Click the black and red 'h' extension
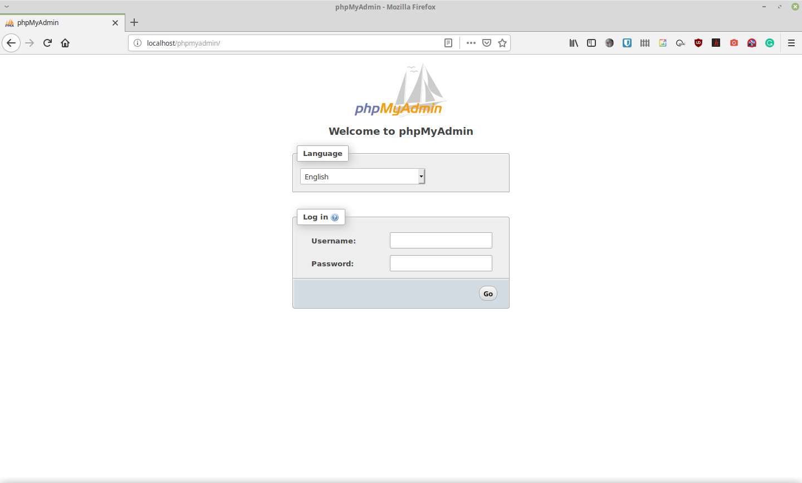This screenshot has width=802, height=483. [716, 43]
